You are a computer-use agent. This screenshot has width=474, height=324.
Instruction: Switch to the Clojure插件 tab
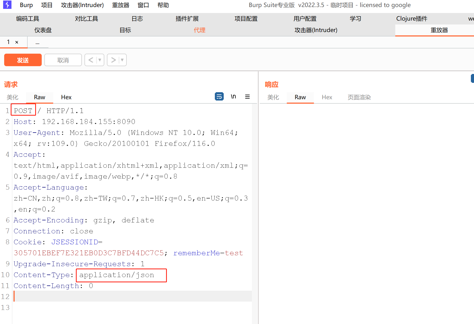tap(412, 19)
